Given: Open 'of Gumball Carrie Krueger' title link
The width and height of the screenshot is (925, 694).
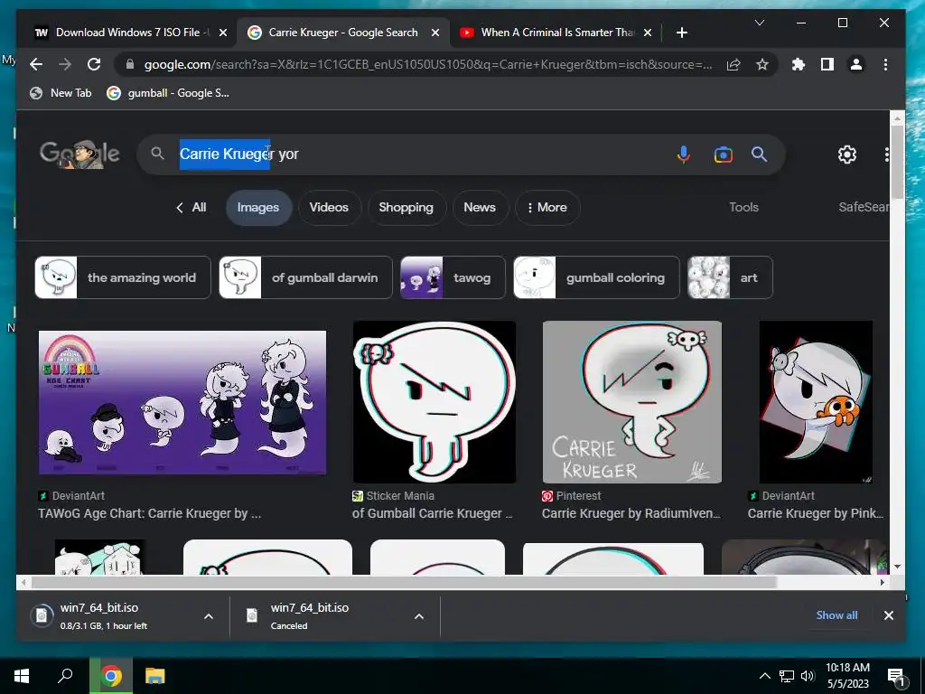Looking at the screenshot, I should pos(433,513).
